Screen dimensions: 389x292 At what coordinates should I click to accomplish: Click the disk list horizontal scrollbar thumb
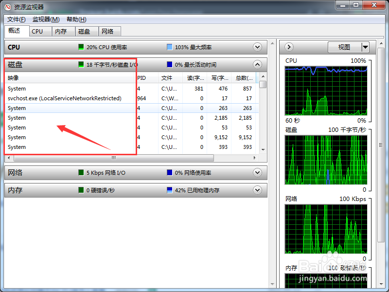114,158
